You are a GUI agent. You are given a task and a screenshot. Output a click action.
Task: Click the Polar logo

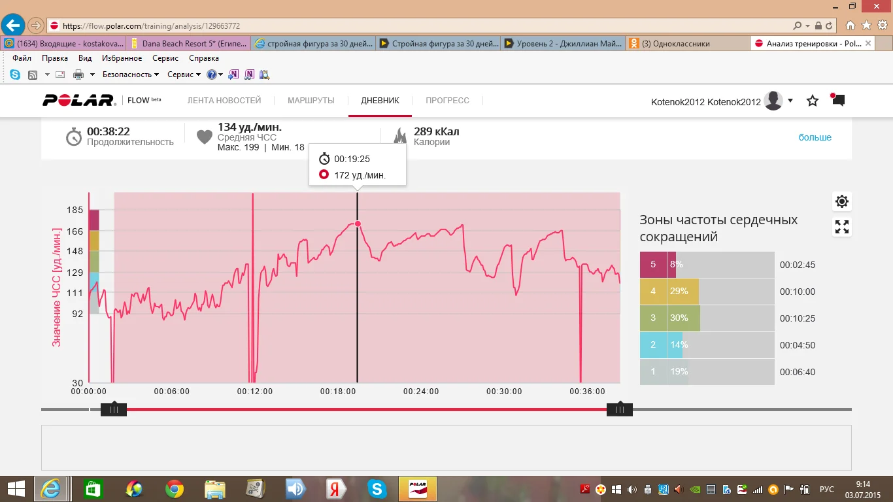pyautogui.click(x=79, y=100)
